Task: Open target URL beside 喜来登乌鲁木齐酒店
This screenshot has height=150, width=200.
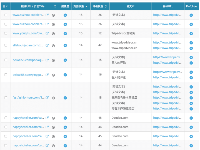Action: coord(167,97)
